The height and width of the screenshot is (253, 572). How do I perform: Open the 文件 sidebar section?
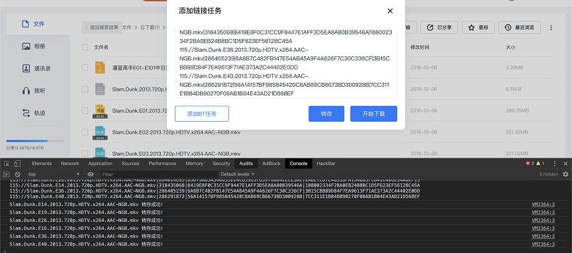[38, 24]
